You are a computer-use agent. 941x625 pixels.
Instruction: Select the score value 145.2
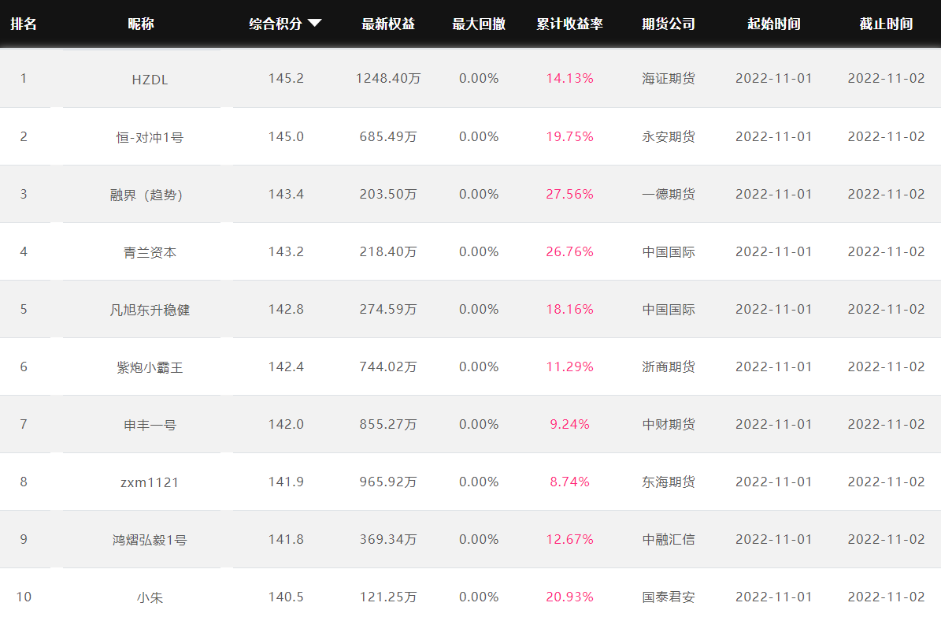click(286, 79)
